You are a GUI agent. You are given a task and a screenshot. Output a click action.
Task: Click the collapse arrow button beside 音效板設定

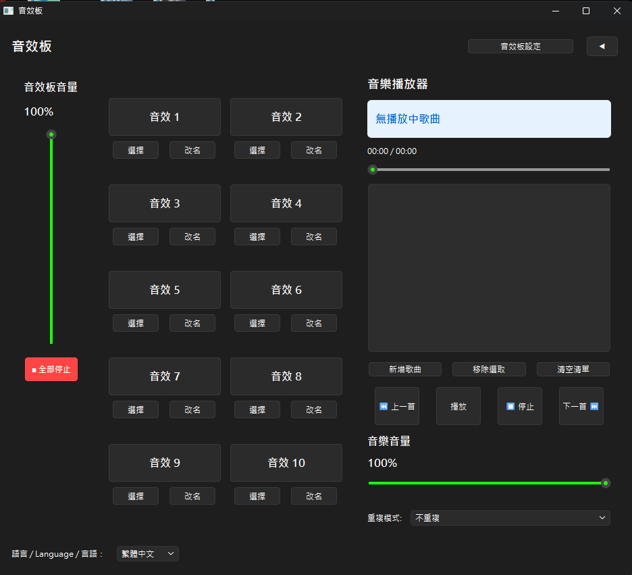pyautogui.click(x=602, y=47)
